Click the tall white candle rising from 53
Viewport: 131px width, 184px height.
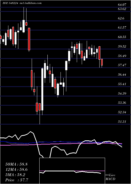click(42, 89)
